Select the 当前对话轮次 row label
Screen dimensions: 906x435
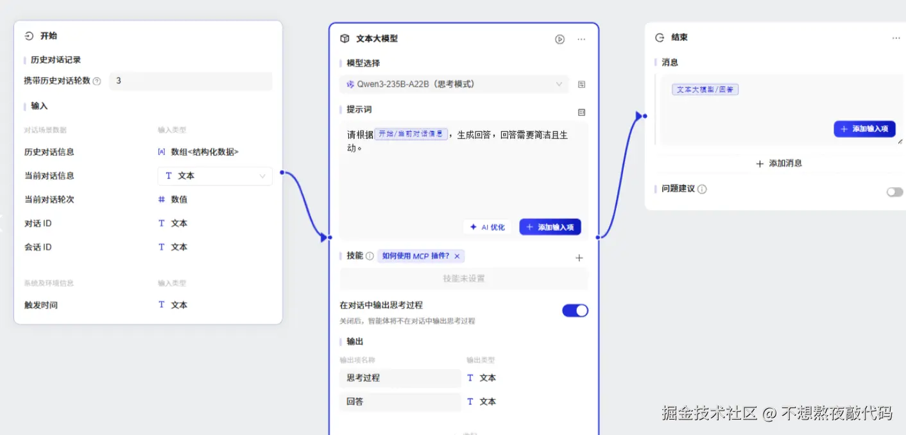pos(49,199)
